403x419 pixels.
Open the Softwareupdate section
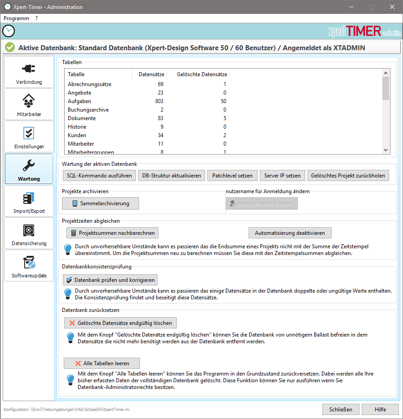(29, 266)
